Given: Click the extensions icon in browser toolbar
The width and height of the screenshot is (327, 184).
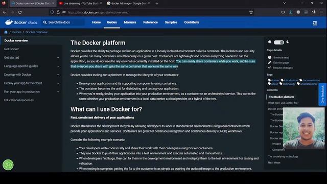Looking at the screenshot, I should 314,12.
